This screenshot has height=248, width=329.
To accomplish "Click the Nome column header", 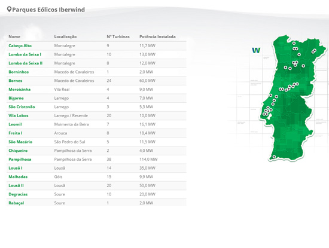I will point(14,36).
